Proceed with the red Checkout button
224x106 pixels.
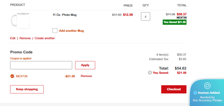tap(174, 89)
